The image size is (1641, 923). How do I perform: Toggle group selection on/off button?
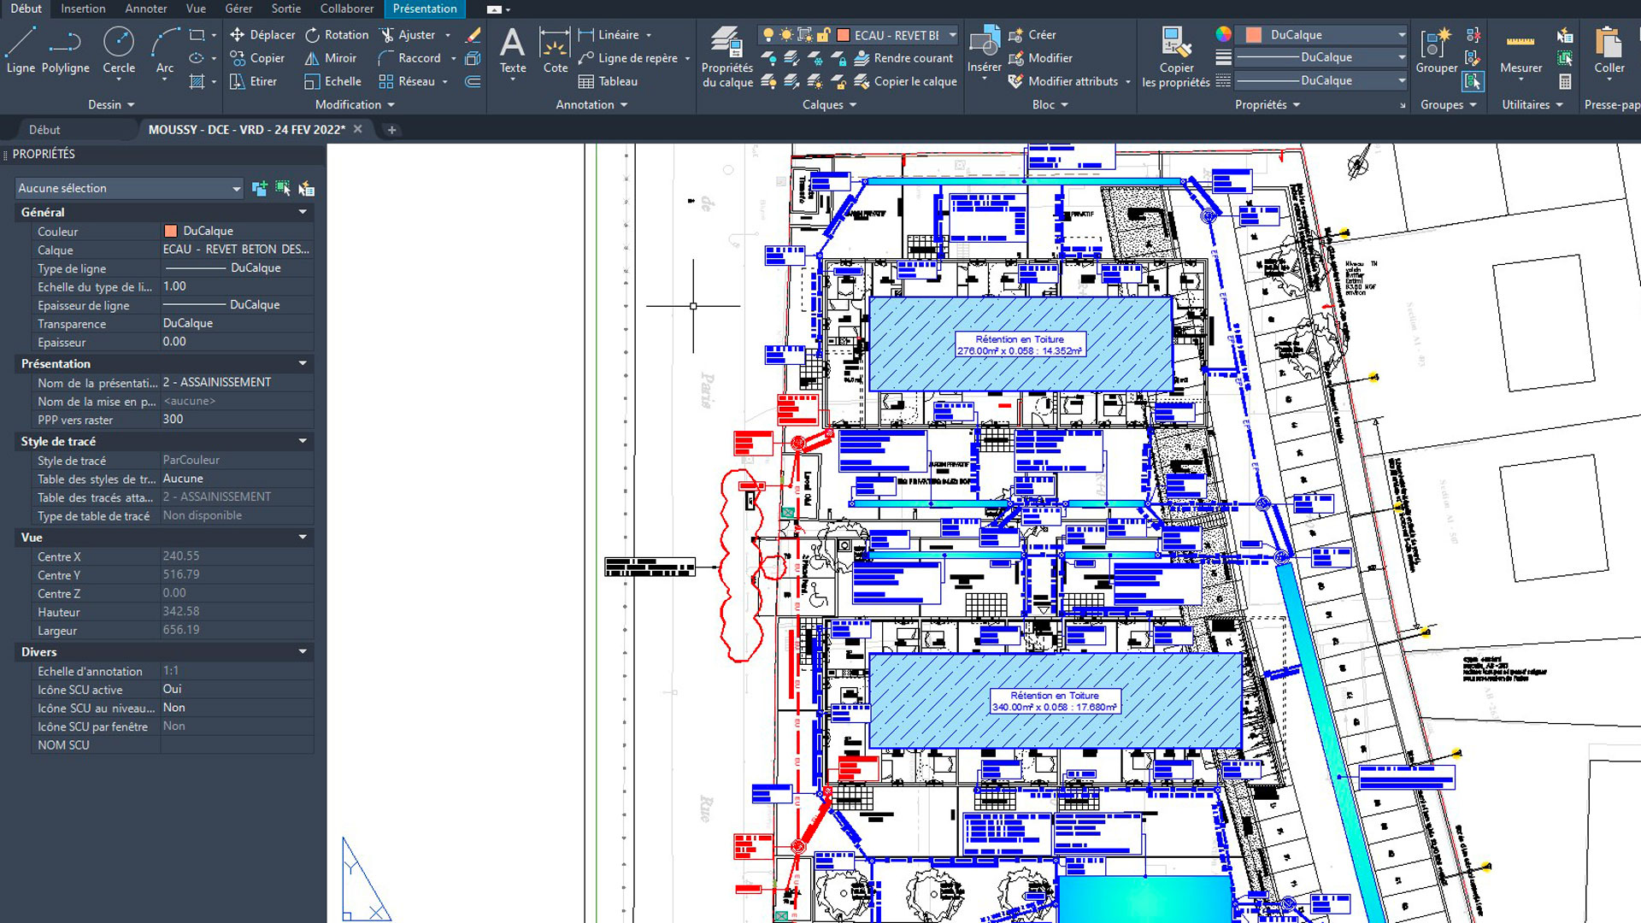click(1473, 81)
